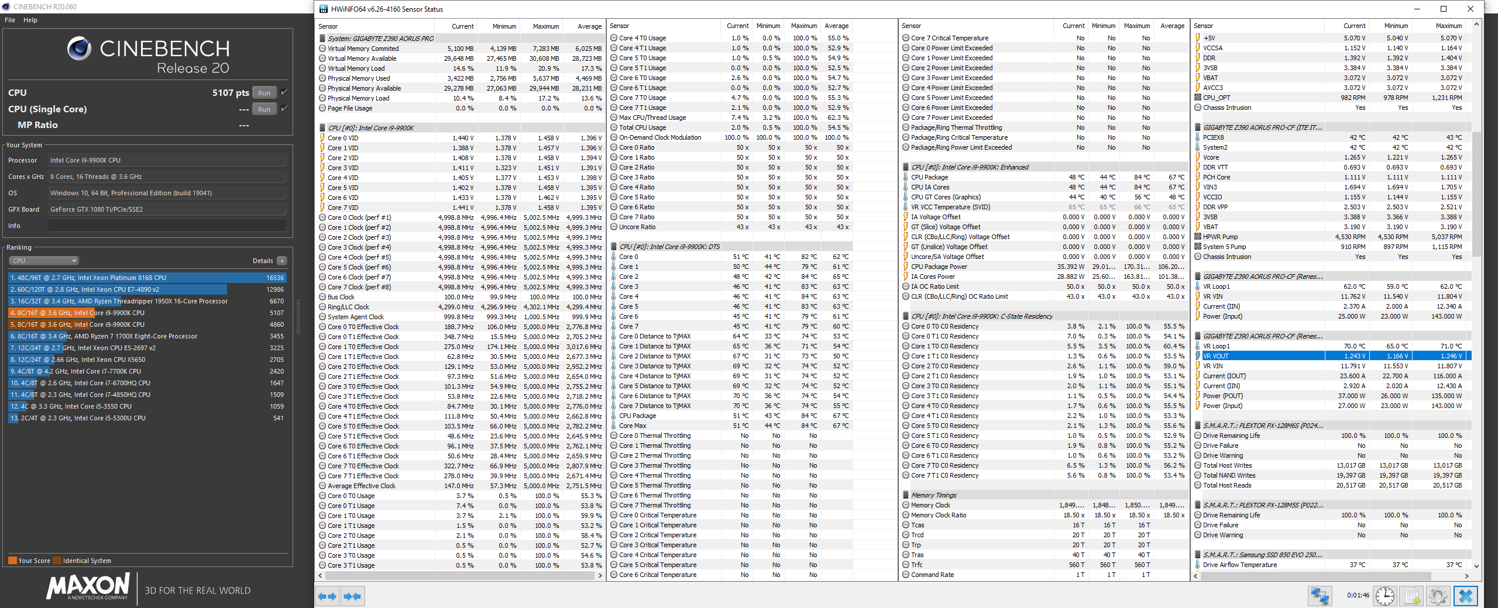Screen dimensions: 1498x608
Task: Click the Sensor column header in first sensor panel
Action: (x=375, y=26)
